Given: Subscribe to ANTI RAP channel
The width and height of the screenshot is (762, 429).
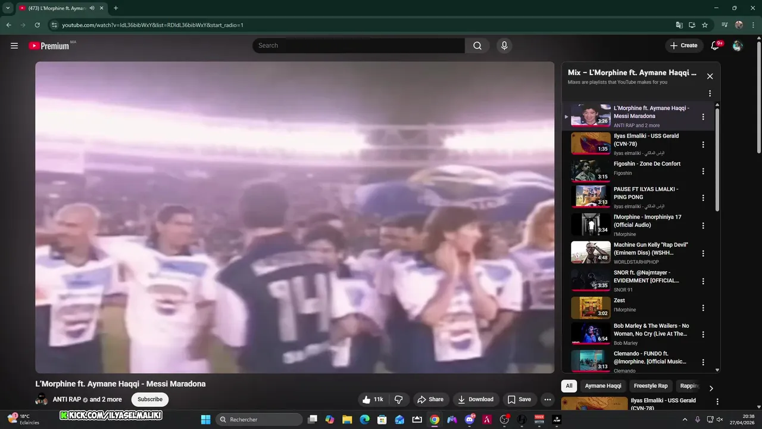Looking at the screenshot, I should 150,399.
